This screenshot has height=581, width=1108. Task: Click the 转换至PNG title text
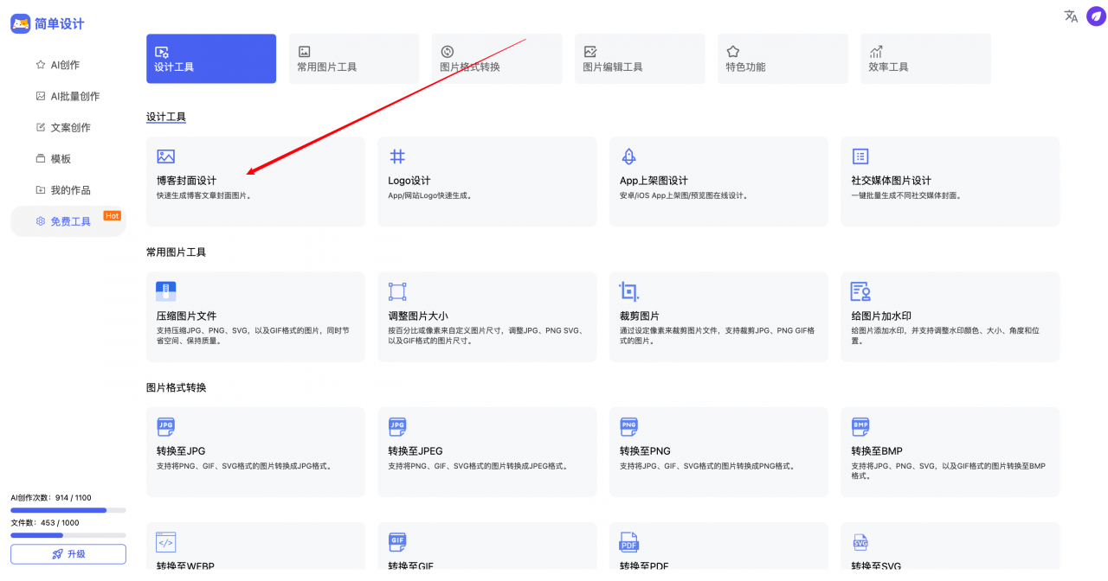[x=645, y=451]
